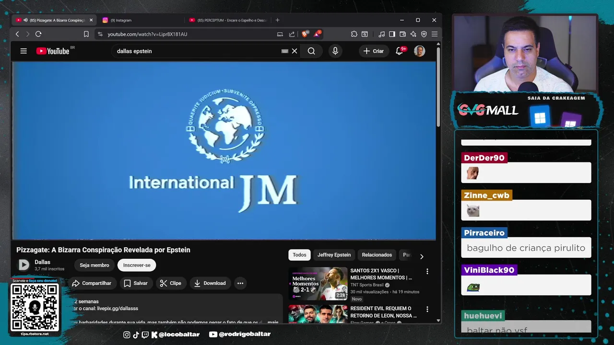Switch to the Pizzagate YouTube tab

(54, 20)
